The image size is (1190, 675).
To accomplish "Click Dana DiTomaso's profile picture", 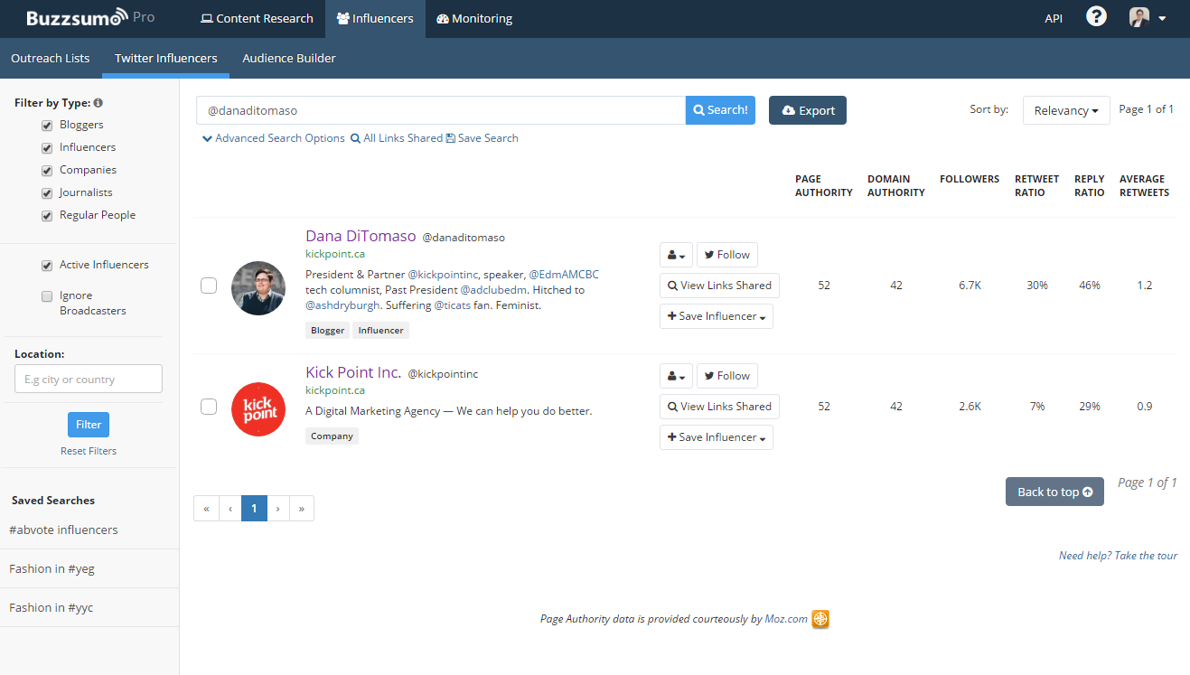I will (x=258, y=288).
